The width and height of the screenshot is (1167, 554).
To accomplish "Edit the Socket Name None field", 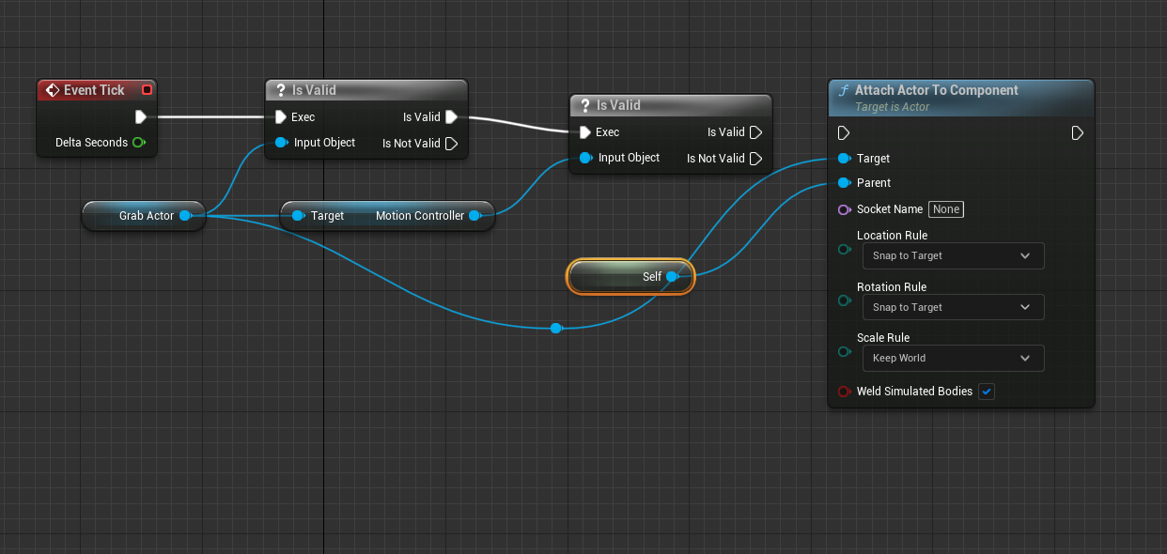I will pyautogui.click(x=946, y=209).
